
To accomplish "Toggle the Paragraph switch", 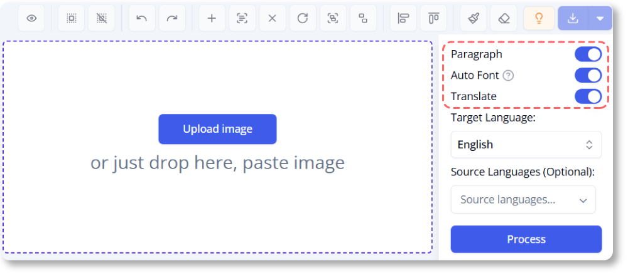I will pos(588,54).
